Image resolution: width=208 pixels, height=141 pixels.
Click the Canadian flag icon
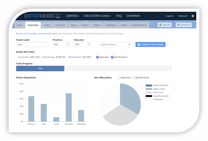pyautogui.click(x=193, y=16)
